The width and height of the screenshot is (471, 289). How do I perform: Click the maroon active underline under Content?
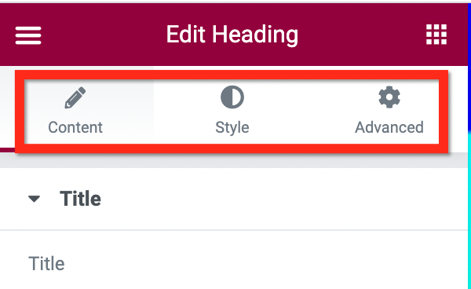point(8,150)
